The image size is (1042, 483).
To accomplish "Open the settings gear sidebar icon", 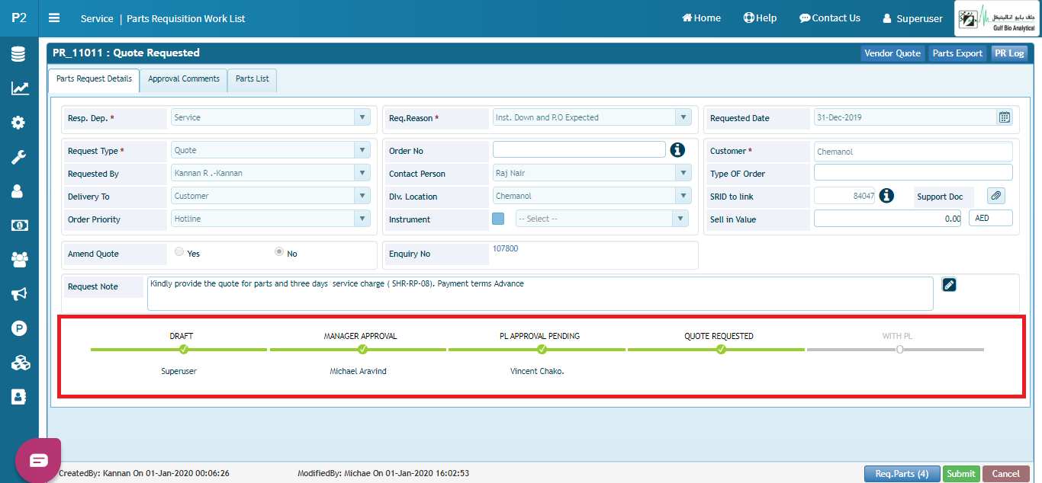I will point(19,123).
